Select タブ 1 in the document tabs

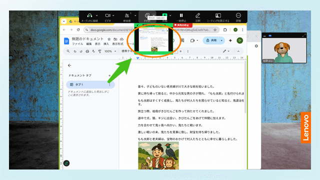[x=90, y=84]
